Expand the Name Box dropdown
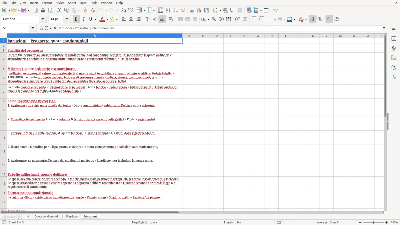This screenshot has height=225, width=400. click(x=33, y=28)
